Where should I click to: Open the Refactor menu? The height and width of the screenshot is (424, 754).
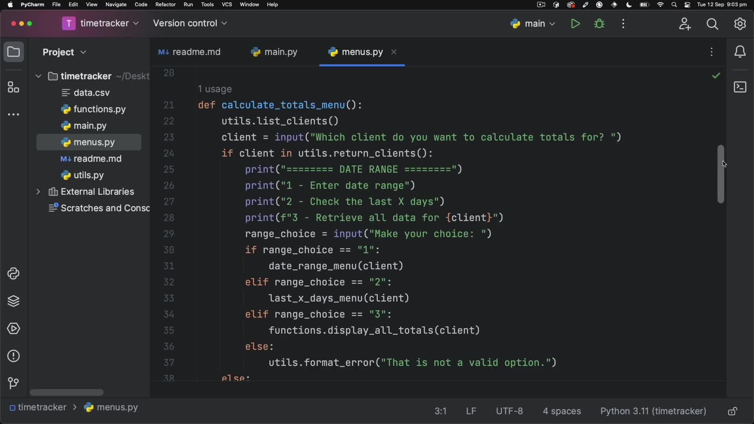pyautogui.click(x=165, y=5)
